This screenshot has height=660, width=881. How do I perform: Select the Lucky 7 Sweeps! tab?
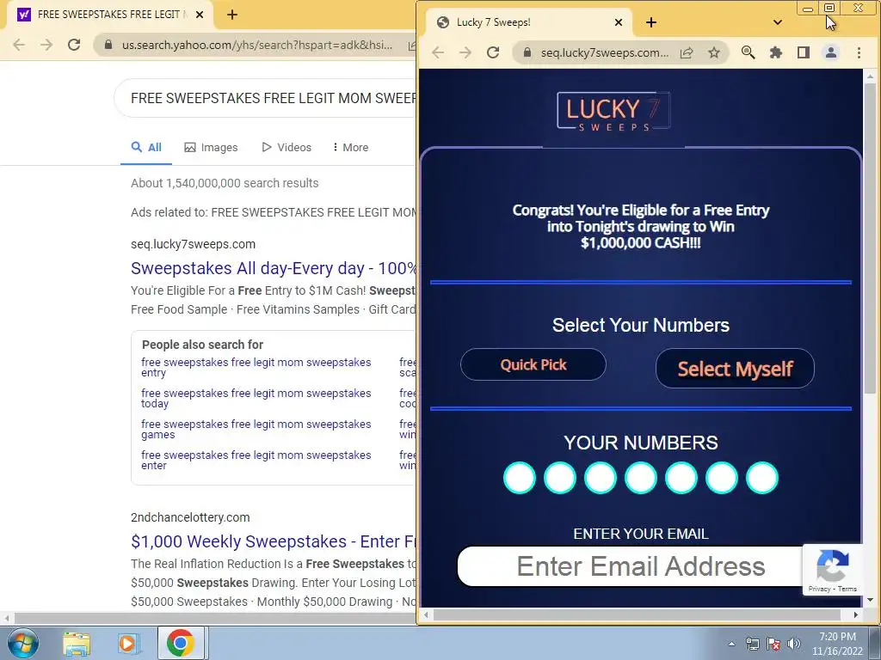(528, 22)
